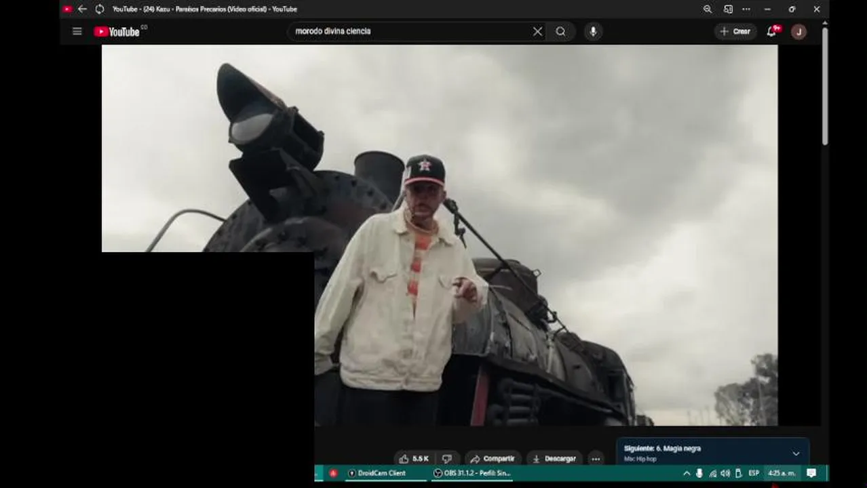Image resolution: width=867 pixels, height=488 pixels.
Task: Click the video player to toggle playback
Action: click(x=440, y=235)
